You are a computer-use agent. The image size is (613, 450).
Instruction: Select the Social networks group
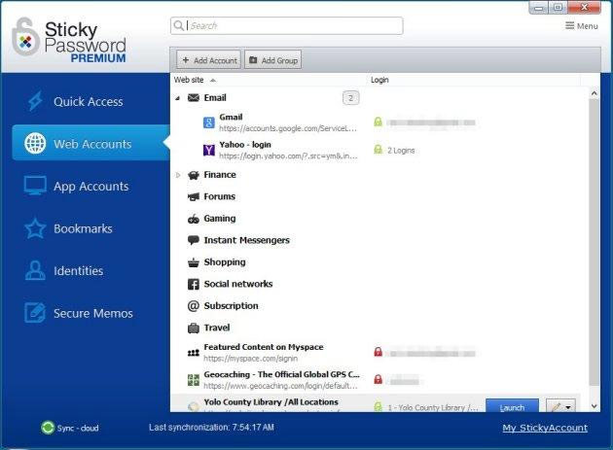(x=238, y=284)
